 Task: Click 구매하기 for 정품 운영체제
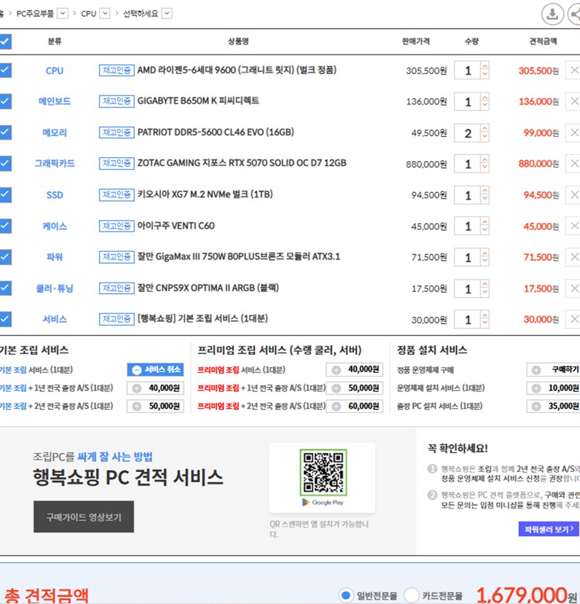(x=554, y=370)
